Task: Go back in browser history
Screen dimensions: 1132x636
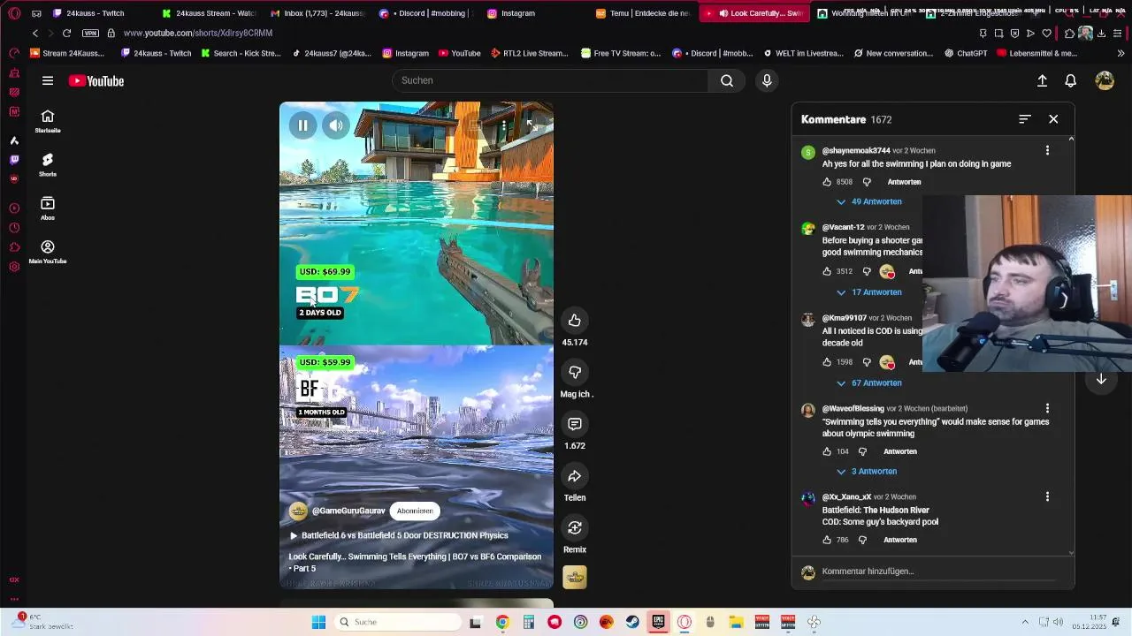Action: coord(35,33)
